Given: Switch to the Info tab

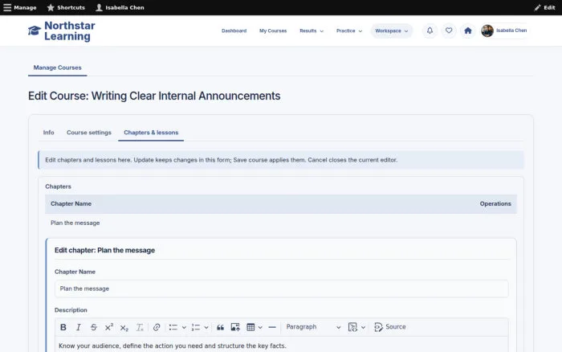Looking at the screenshot, I should coord(49,133).
